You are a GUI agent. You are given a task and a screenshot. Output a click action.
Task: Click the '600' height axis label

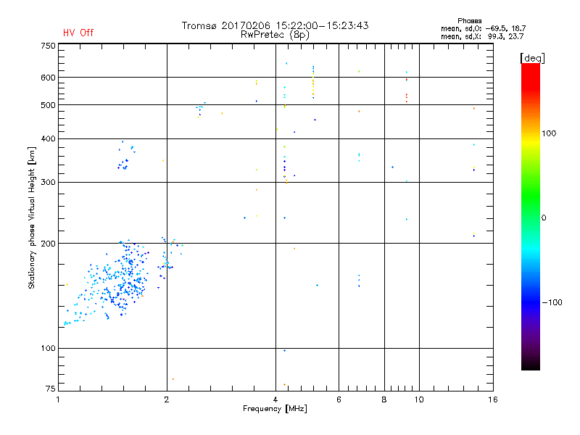(48, 78)
